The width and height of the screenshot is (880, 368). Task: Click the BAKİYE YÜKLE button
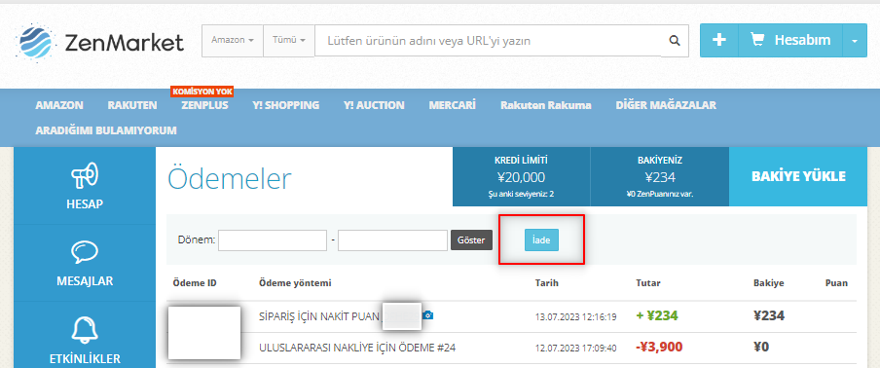(x=798, y=177)
